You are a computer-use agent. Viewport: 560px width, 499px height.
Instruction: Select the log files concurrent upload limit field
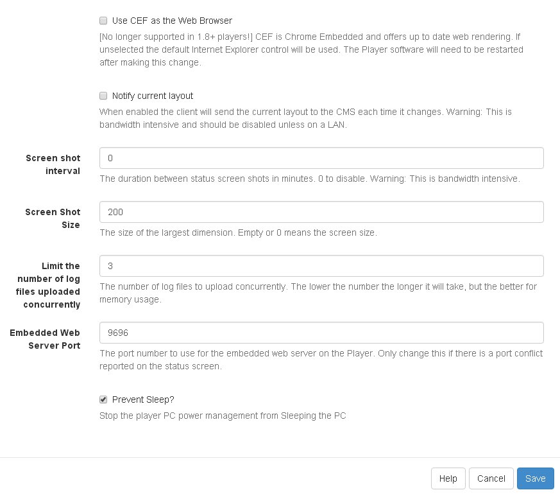coord(321,266)
